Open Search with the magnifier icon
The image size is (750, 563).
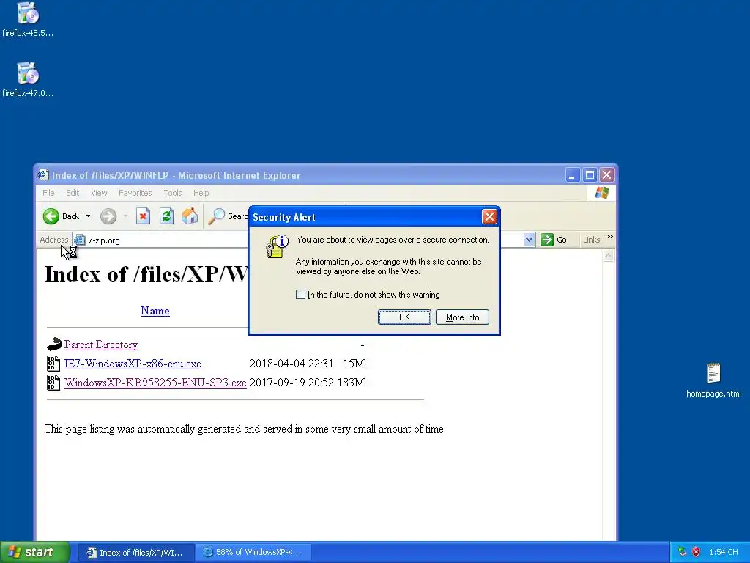tap(216, 216)
